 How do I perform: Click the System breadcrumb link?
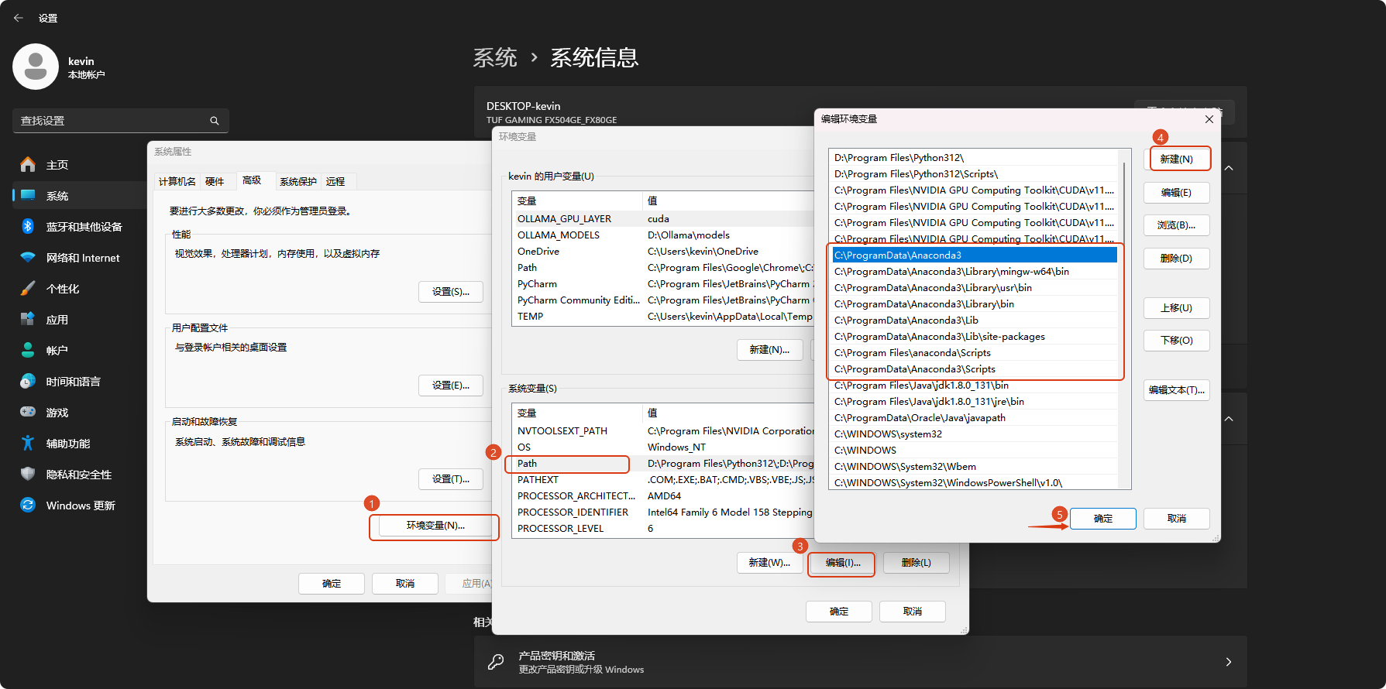(x=495, y=57)
